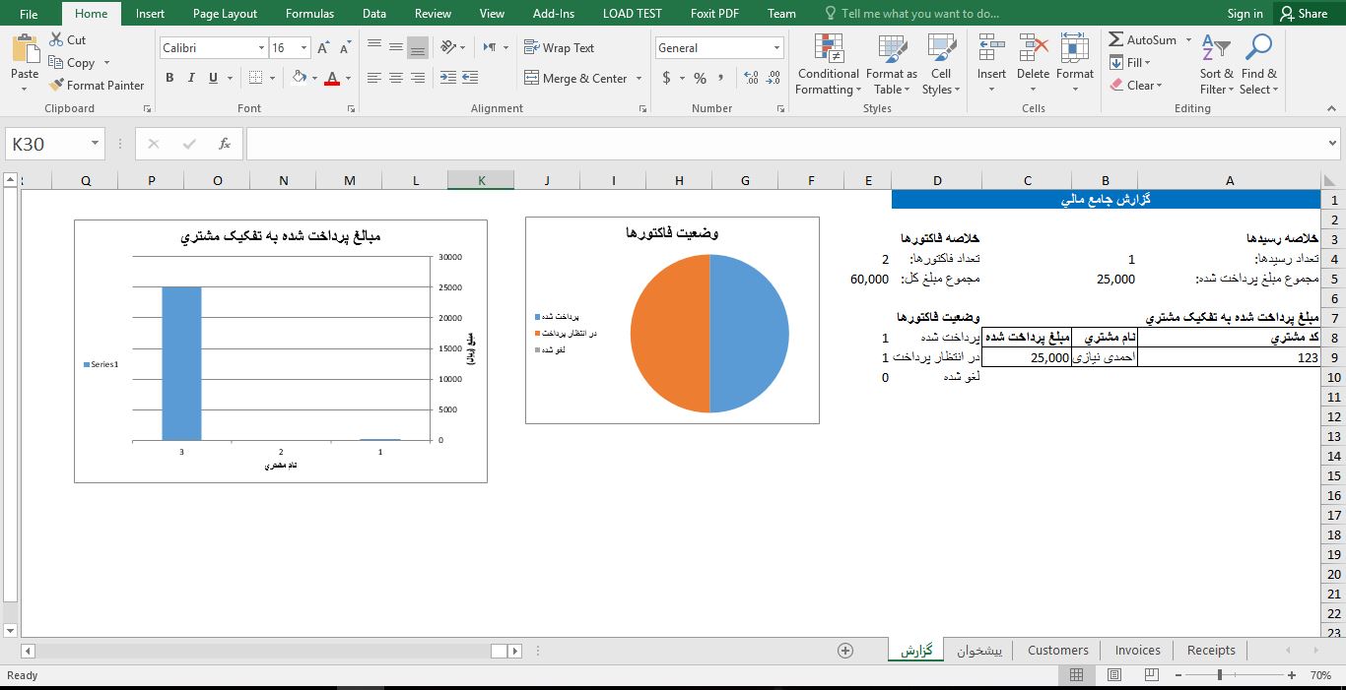Click the Insert cells icon

(x=991, y=49)
